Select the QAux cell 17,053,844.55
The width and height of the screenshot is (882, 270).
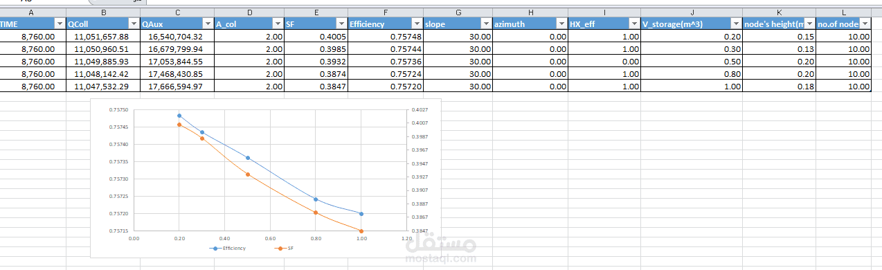177,61
